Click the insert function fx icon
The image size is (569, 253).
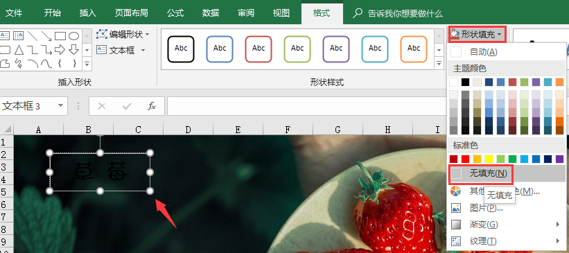152,106
